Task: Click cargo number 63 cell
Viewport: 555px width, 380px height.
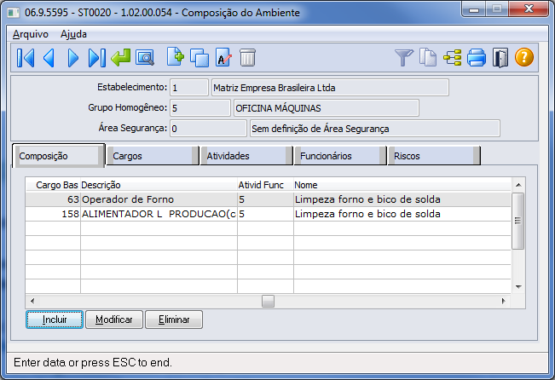Action: 53,199
